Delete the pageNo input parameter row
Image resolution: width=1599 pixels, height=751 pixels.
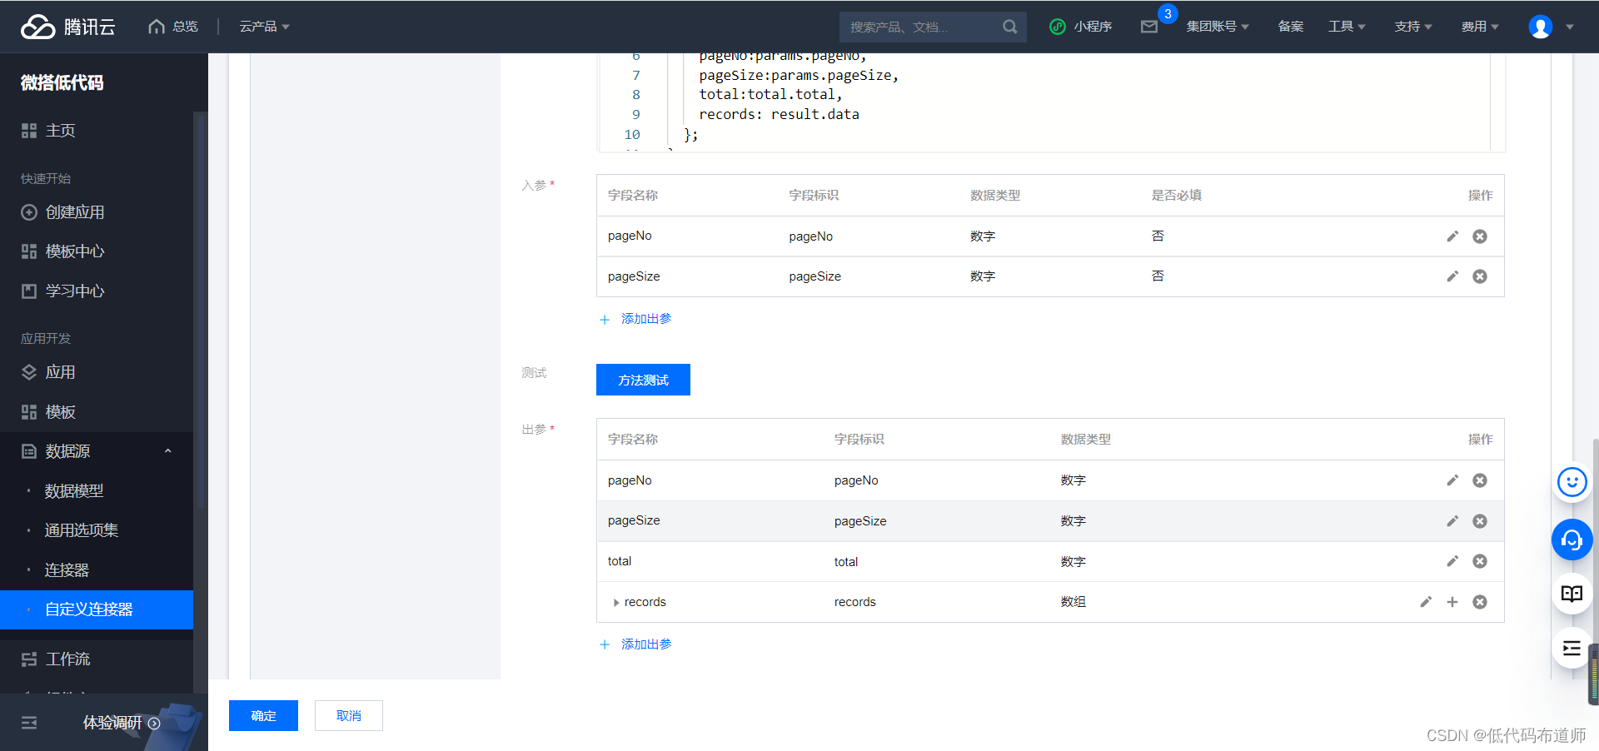point(1480,236)
